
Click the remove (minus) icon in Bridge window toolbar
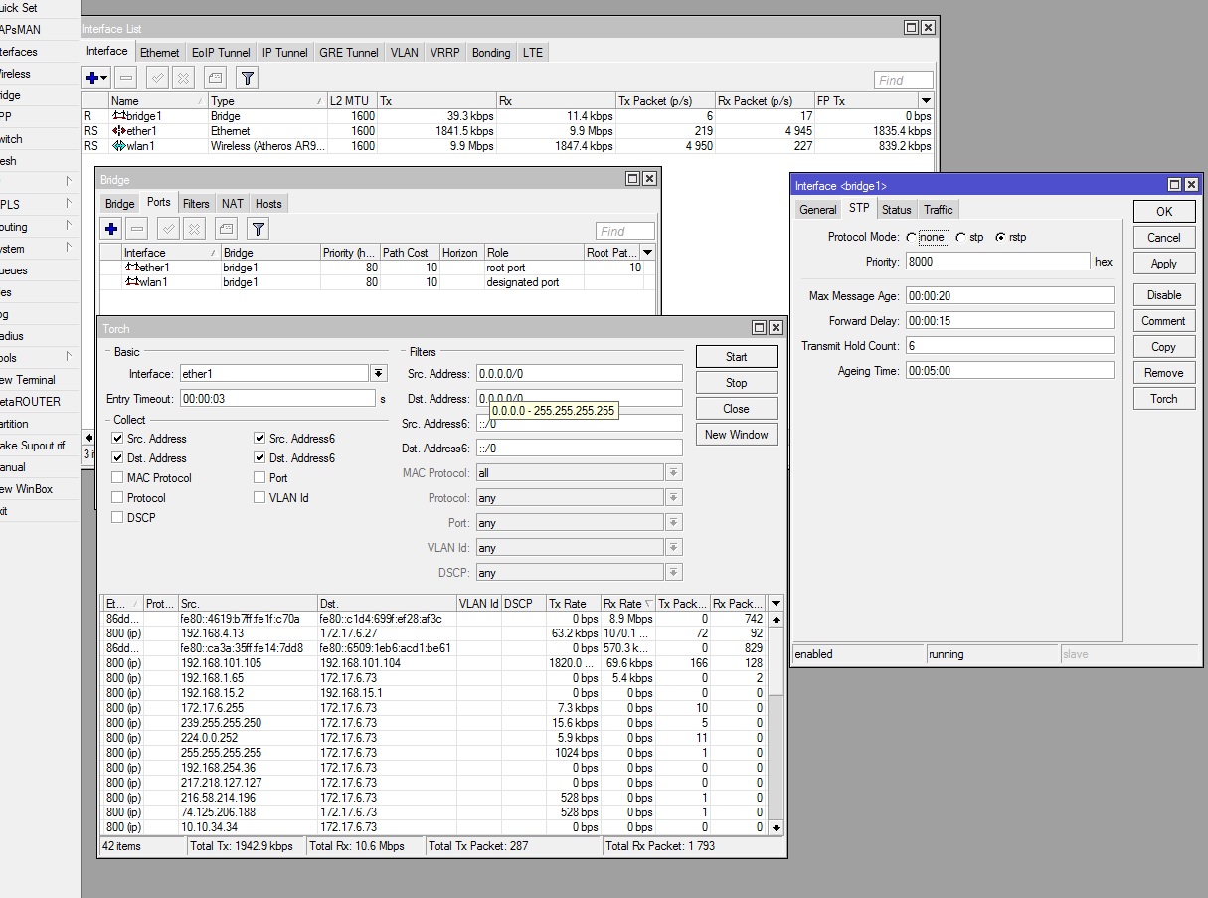click(x=137, y=229)
